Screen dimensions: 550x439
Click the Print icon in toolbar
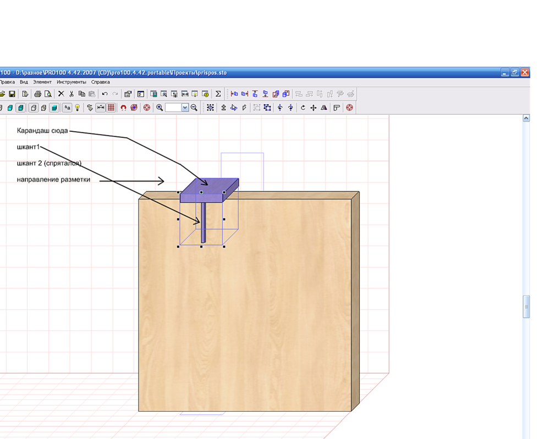[38, 94]
